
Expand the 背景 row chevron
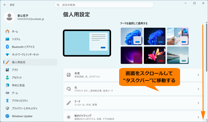(x=198, y=75)
